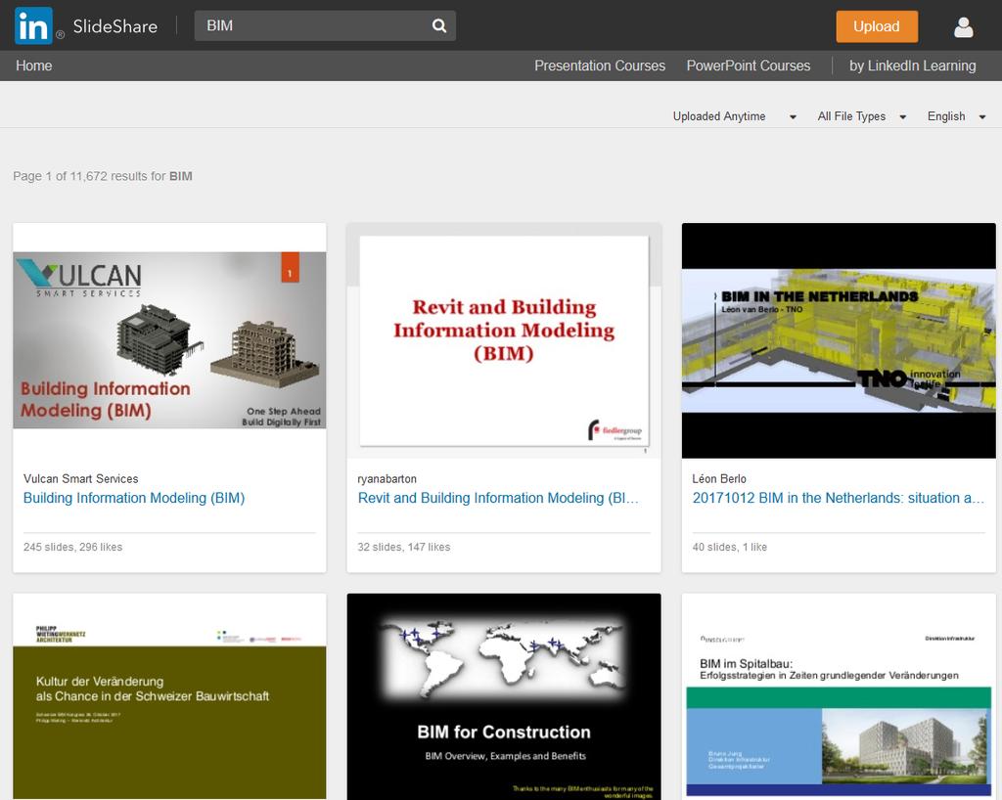The image size is (1002, 800).
Task: Open the by LinkedIn Learning link
Action: coord(912,66)
